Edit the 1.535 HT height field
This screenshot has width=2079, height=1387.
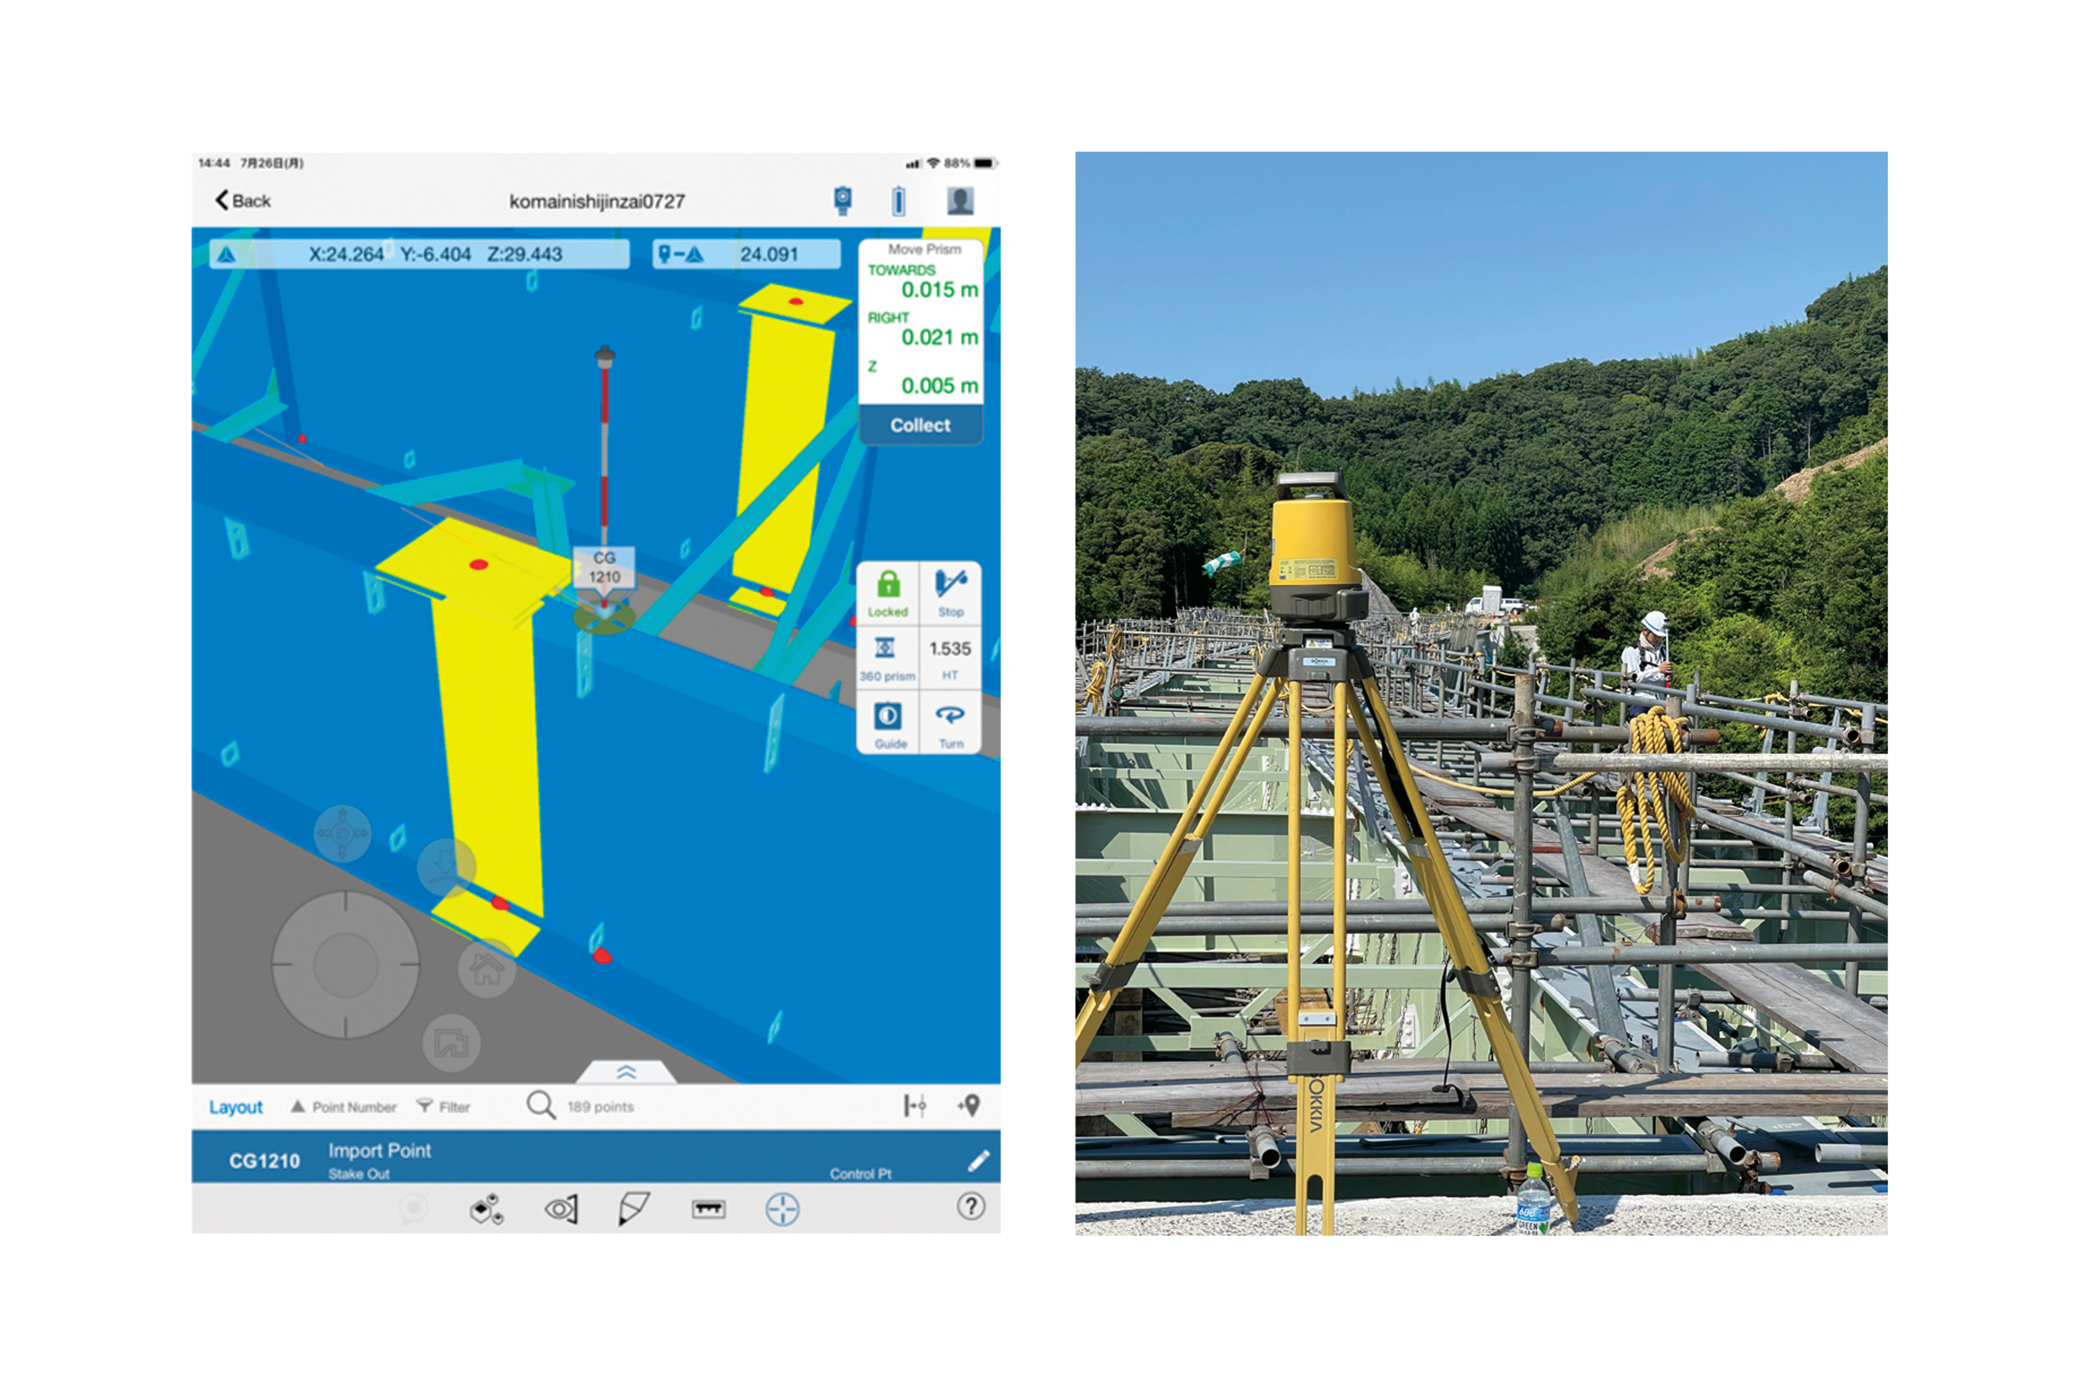click(x=950, y=658)
